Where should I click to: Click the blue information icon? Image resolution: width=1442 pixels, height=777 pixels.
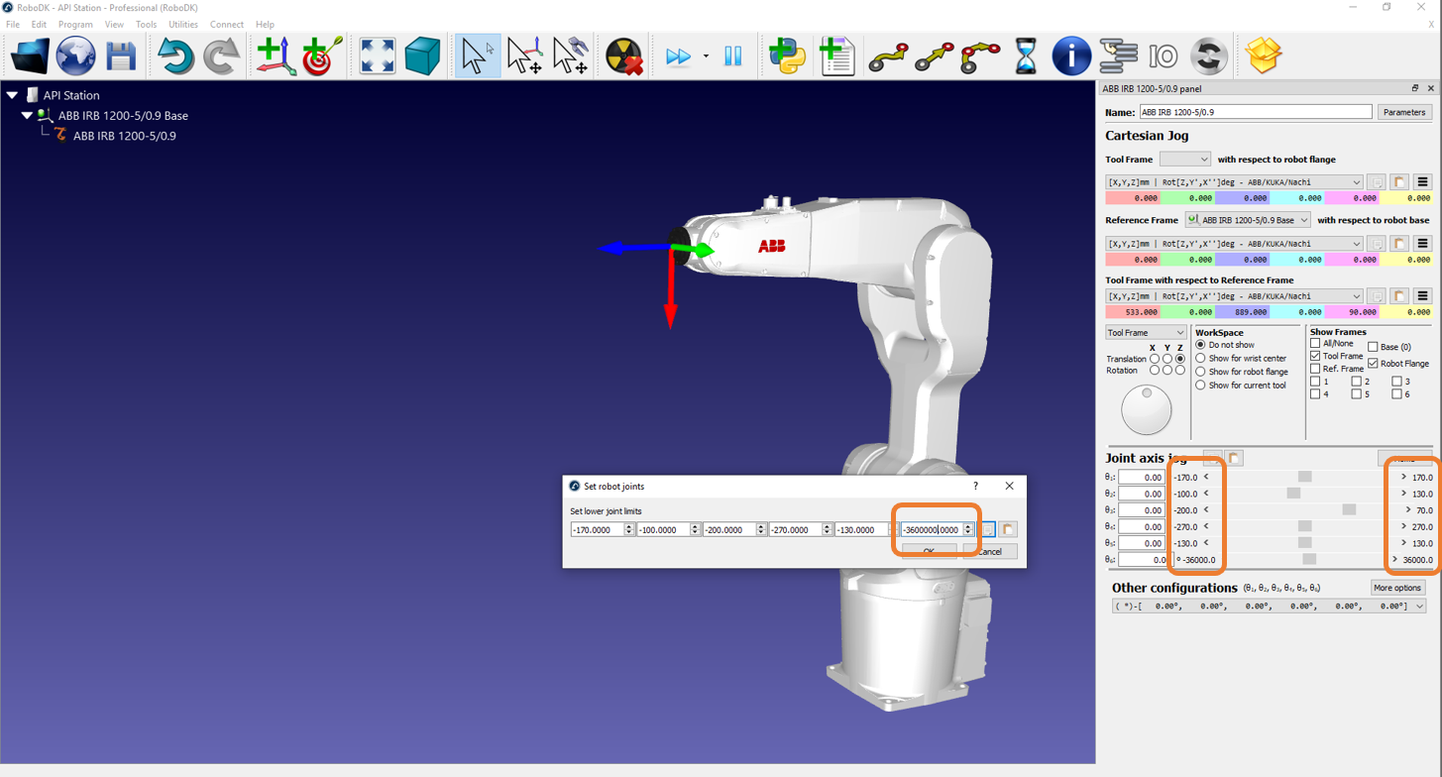[x=1070, y=56]
